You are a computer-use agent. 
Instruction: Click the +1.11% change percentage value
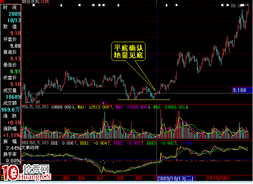click(12, 135)
